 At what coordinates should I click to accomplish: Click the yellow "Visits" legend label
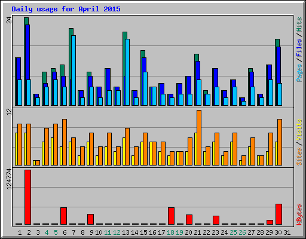299,130
